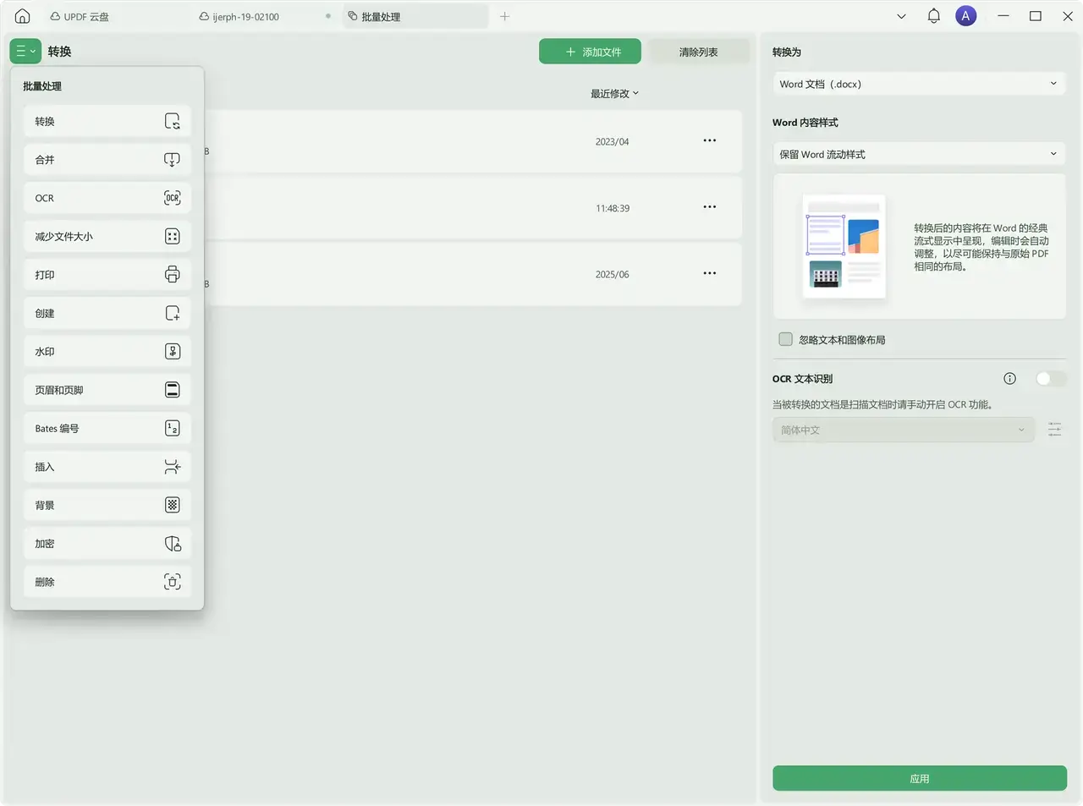Click the 添加文件 button
1083x806 pixels.
pyautogui.click(x=590, y=52)
